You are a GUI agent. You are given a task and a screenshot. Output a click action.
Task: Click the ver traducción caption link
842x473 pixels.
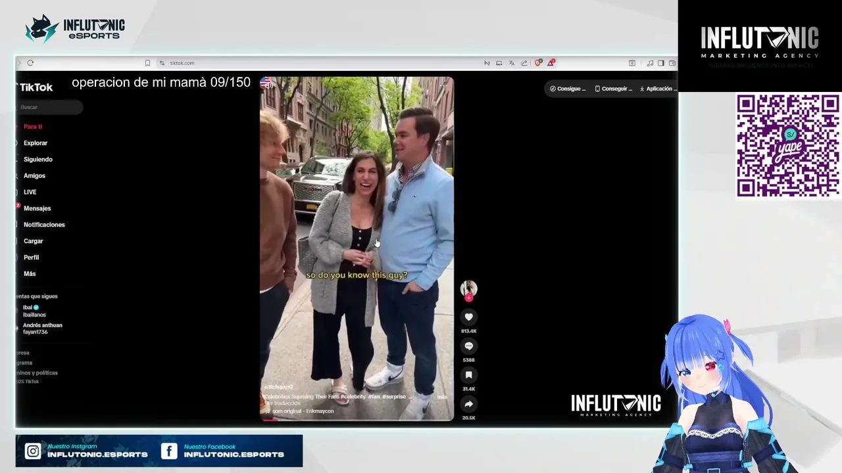283,403
